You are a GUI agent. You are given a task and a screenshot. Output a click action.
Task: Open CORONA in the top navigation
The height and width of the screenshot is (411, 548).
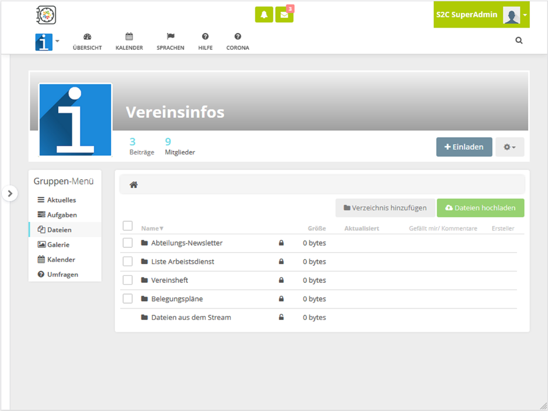(x=238, y=42)
